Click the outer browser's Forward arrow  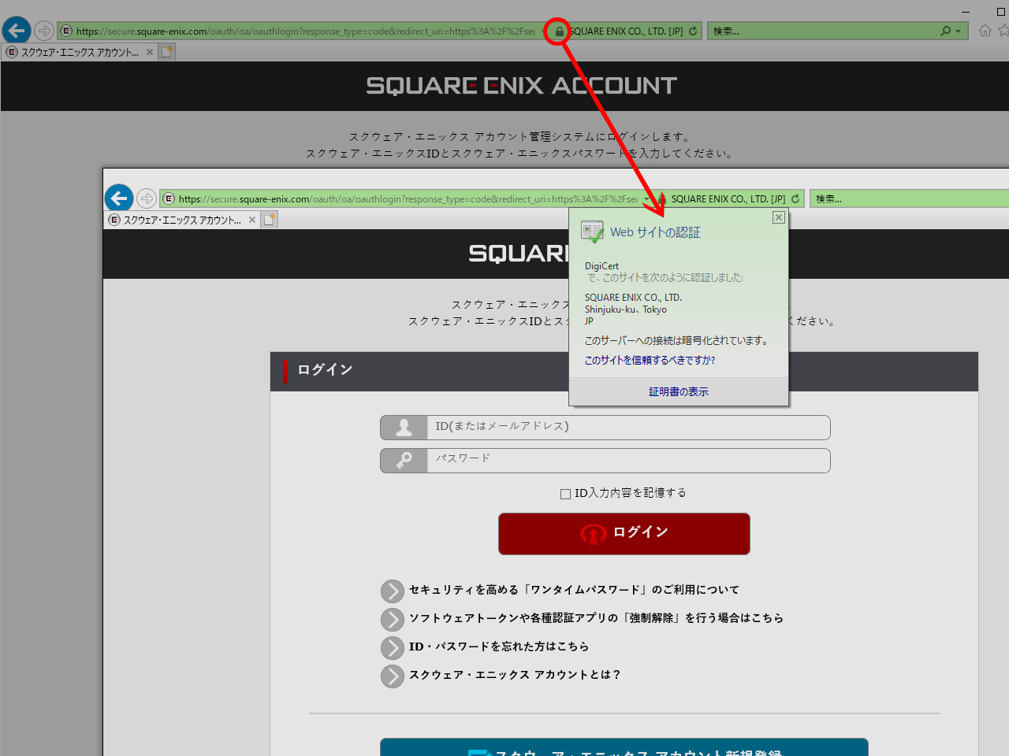click(x=44, y=31)
